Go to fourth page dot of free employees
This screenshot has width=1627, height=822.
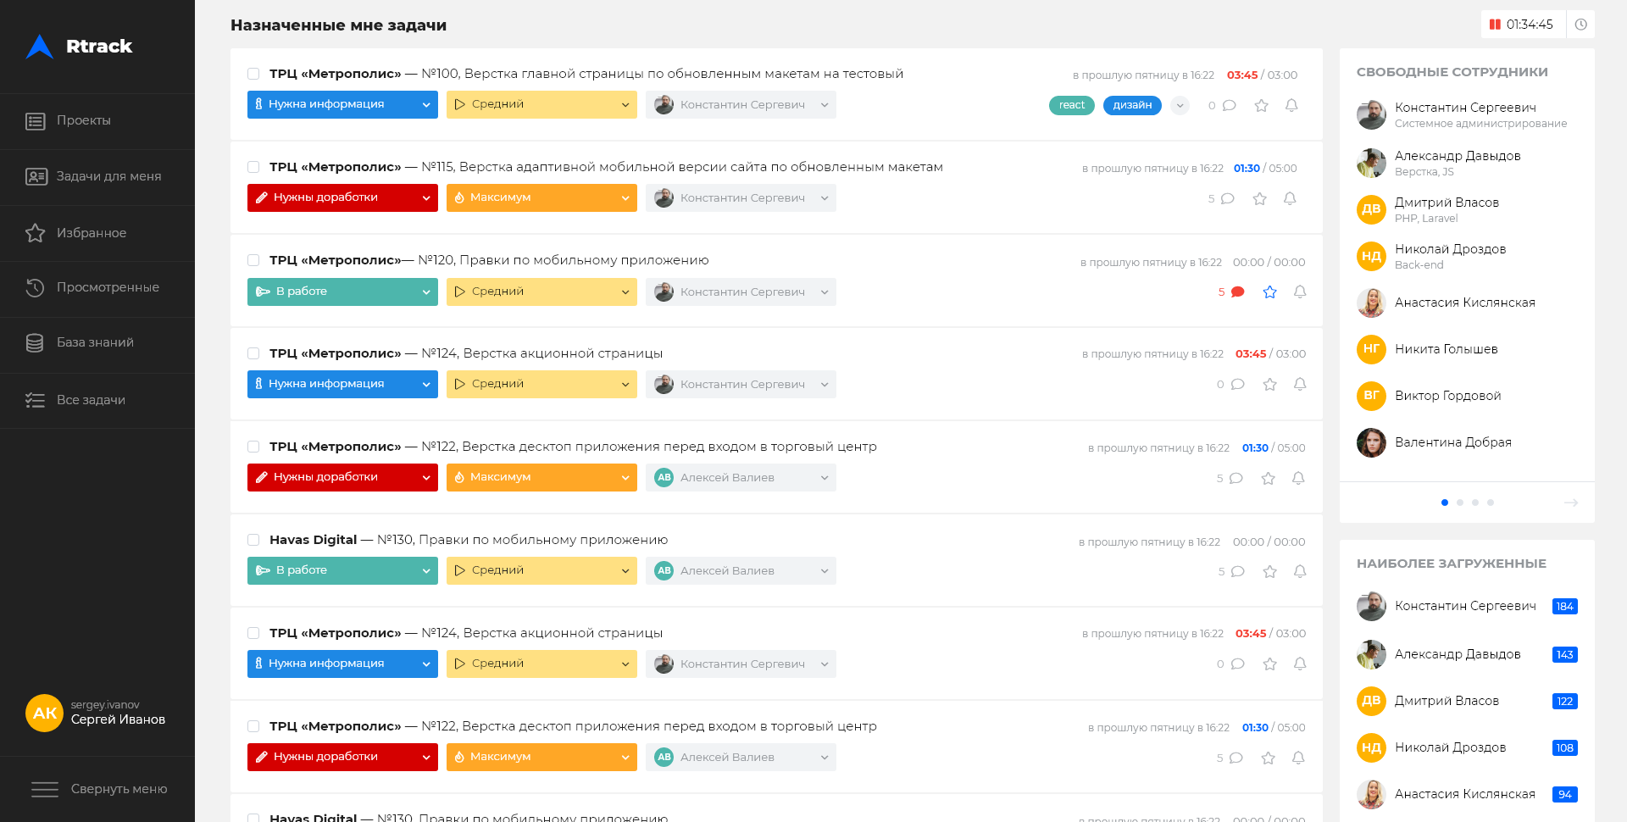[x=1491, y=503]
